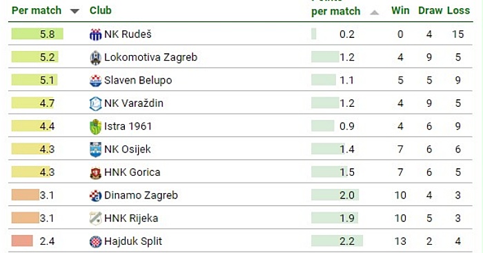Sort table by Draw column header
Screen dimensions: 483x253
click(431, 10)
